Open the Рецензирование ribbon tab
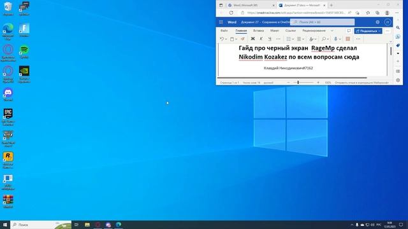 coord(314,31)
